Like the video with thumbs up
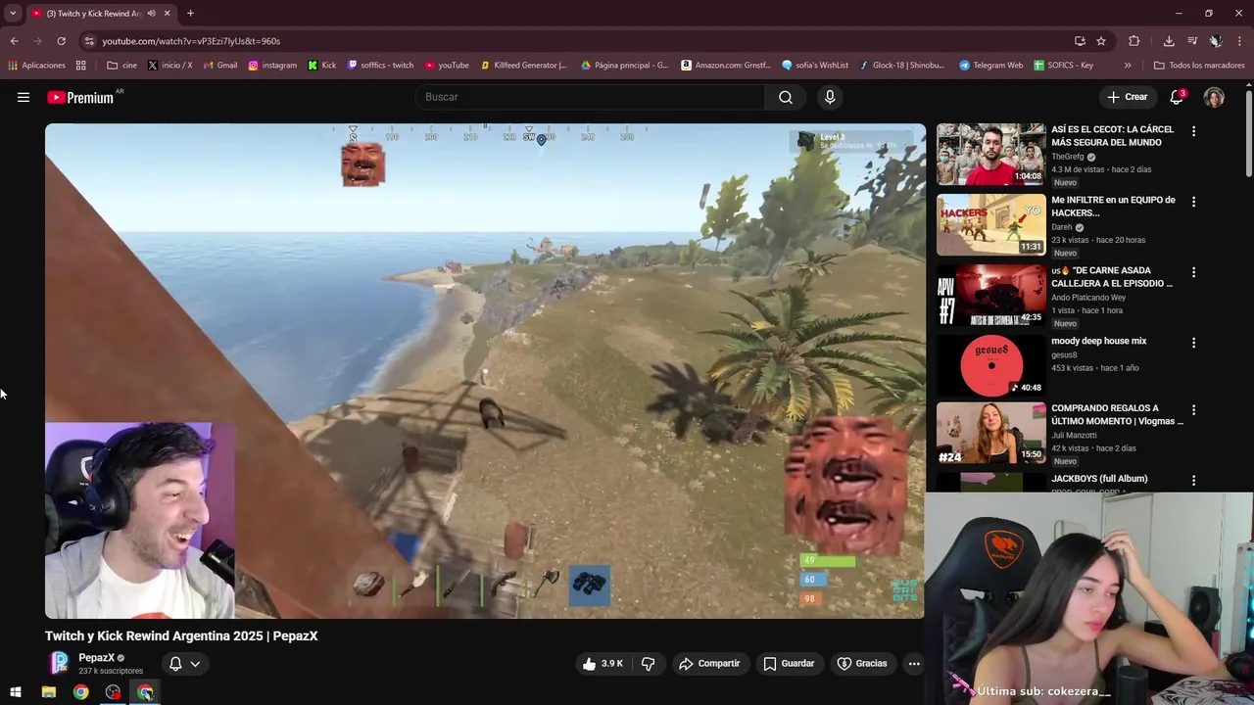This screenshot has height=705, width=1254. click(x=603, y=664)
